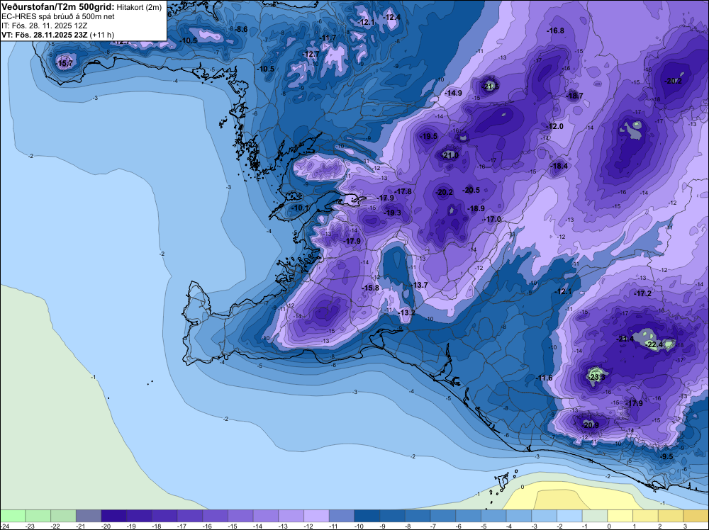
Task: Click the legend swatch labeled -14
Action: tap(266, 516)
